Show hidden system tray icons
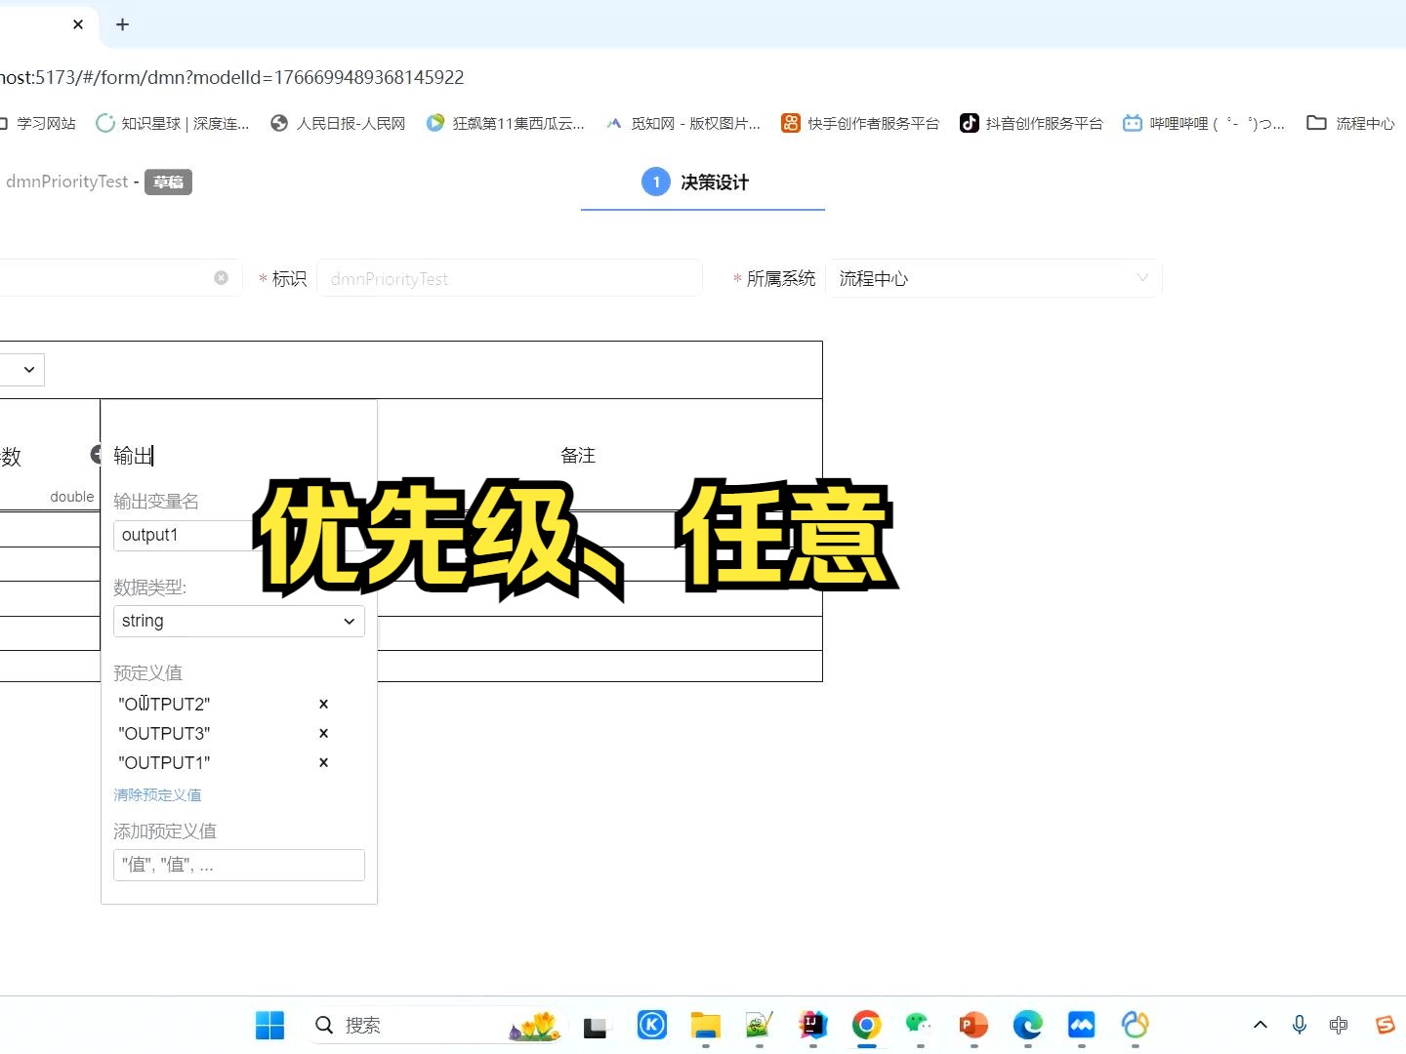 click(x=1261, y=1025)
